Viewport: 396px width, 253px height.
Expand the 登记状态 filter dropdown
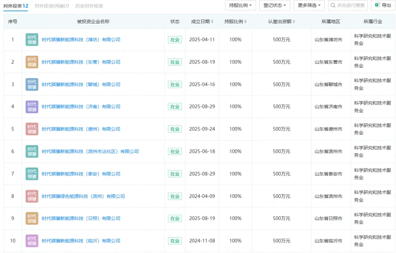pos(275,6)
